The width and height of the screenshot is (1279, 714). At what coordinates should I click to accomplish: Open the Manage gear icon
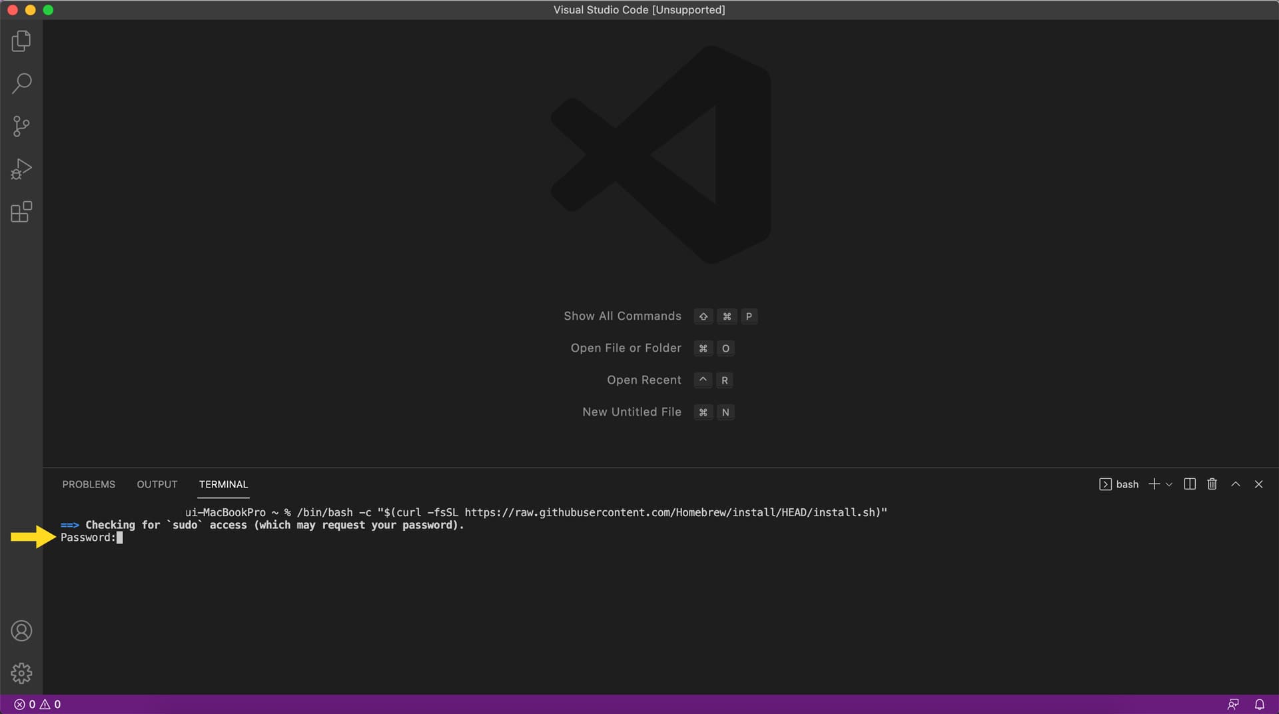click(x=22, y=673)
